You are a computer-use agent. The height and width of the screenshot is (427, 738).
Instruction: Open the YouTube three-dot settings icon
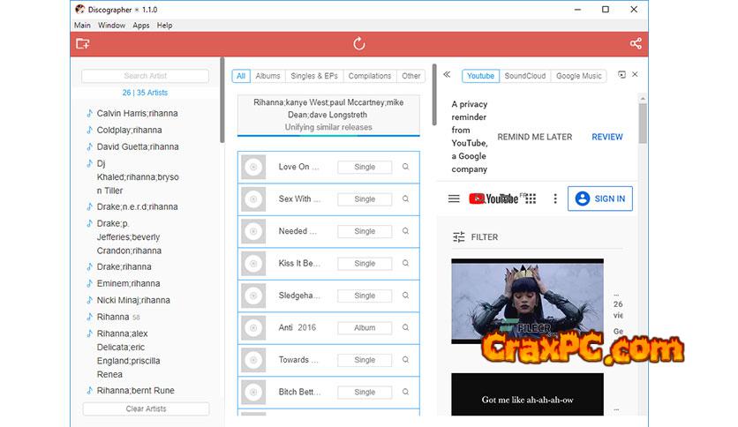(x=555, y=199)
